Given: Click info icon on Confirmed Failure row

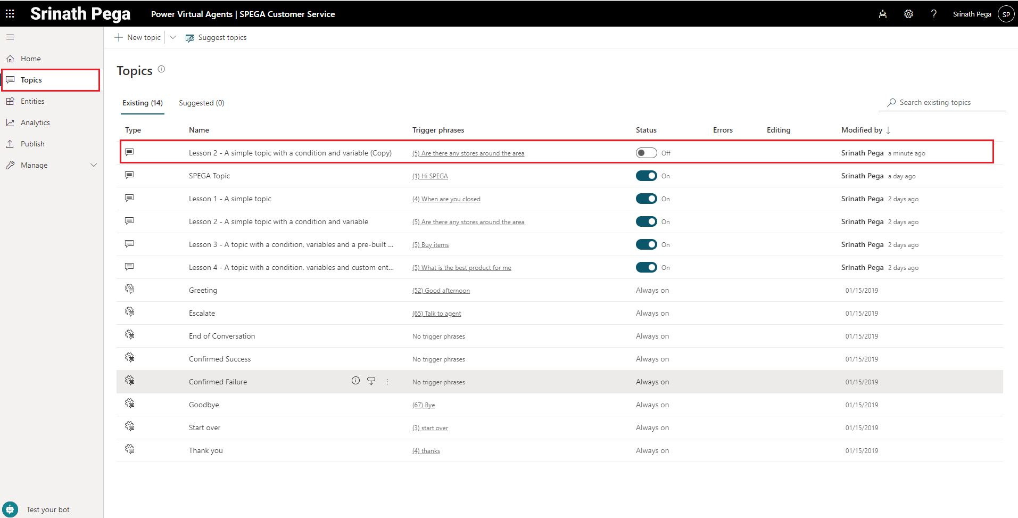Looking at the screenshot, I should point(355,381).
